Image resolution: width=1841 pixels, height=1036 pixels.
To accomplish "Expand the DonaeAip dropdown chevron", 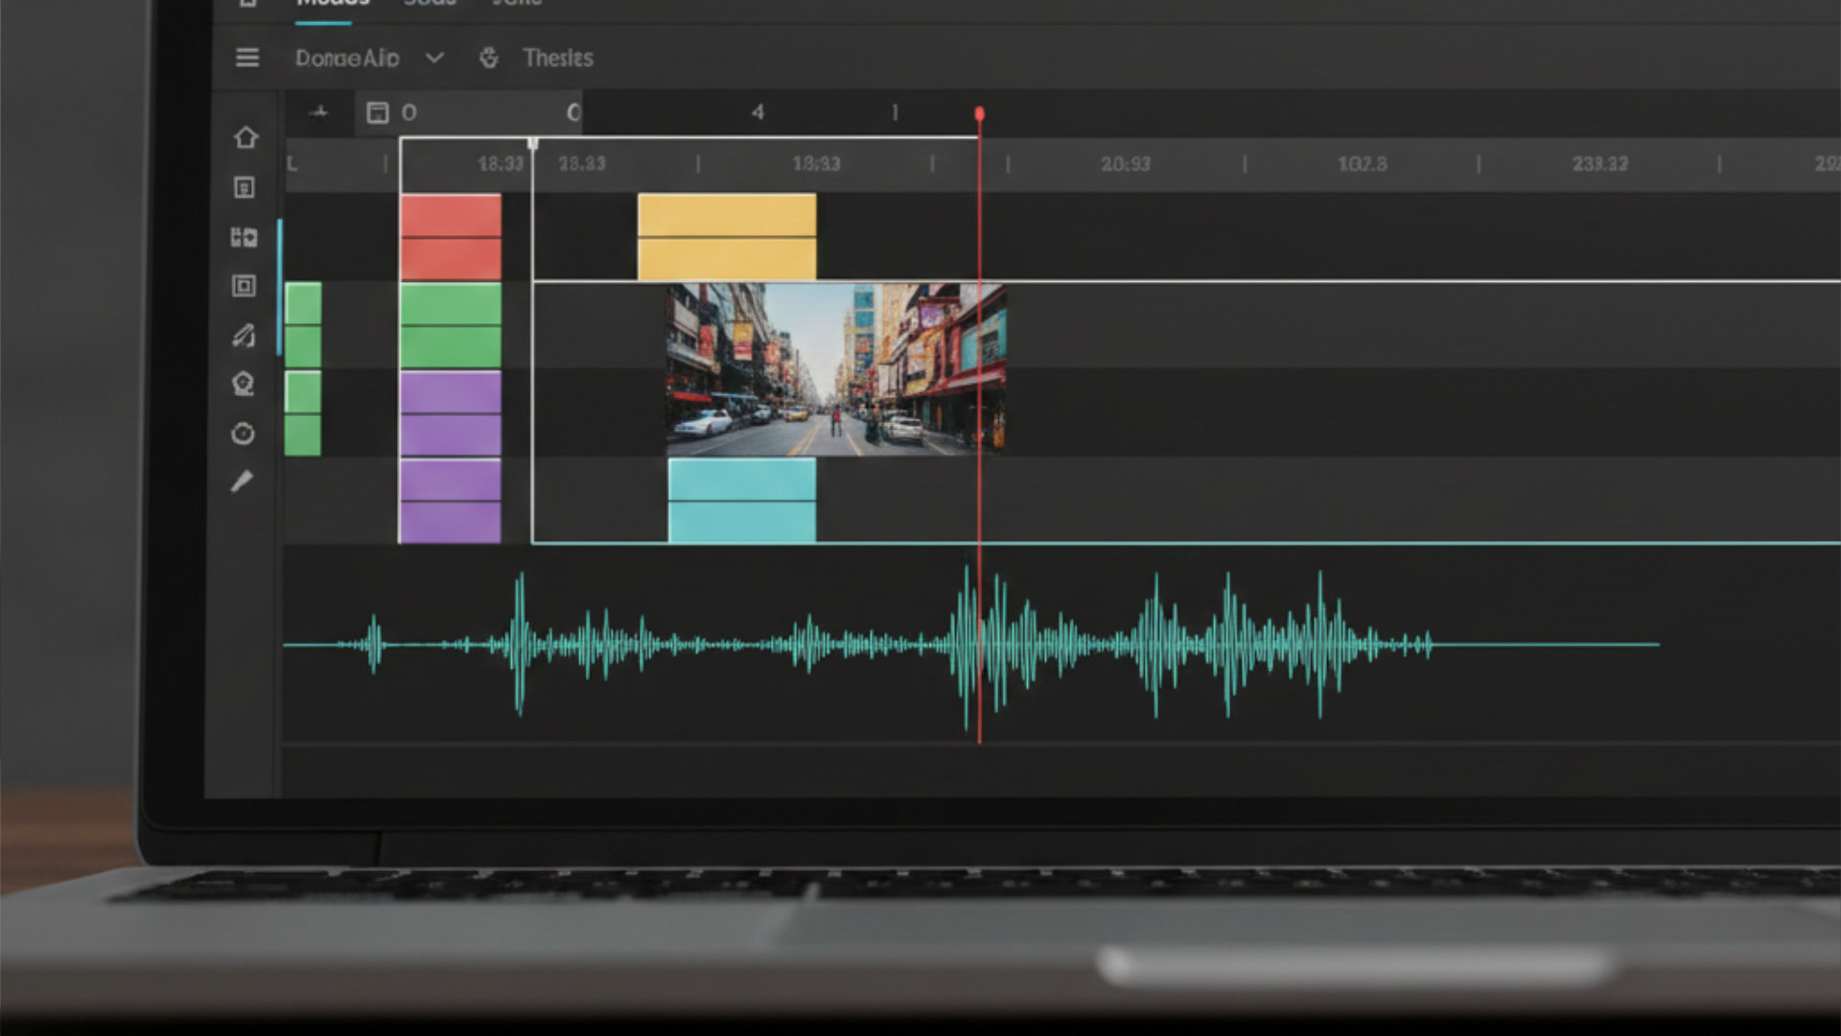I will pyautogui.click(x=434, y=58).
